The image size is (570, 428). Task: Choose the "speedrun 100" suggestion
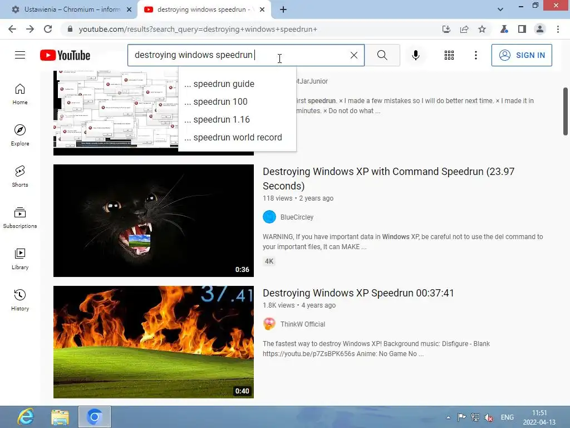pyautogui.click(x=237, y=101)
